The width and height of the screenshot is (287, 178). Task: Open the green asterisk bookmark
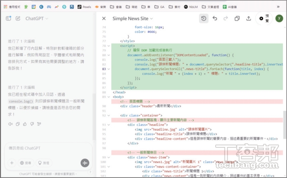tap(26, 7)
